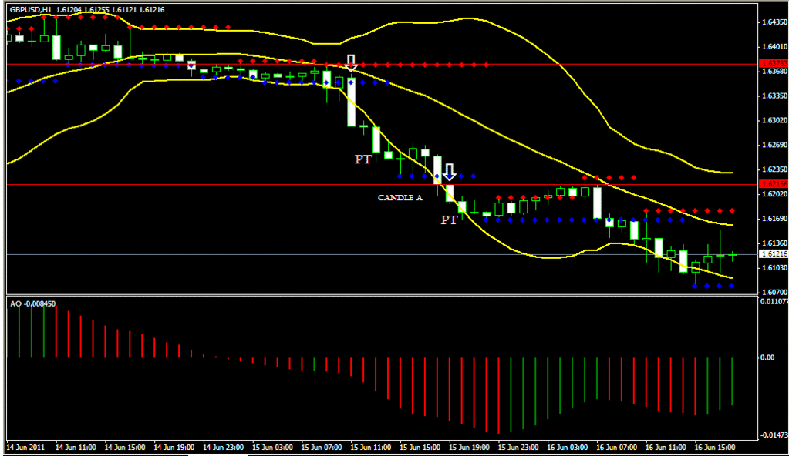Click the 16 Jun 15:00 time label
Viewport: 789px width, 456px height.
pos(715,447)
